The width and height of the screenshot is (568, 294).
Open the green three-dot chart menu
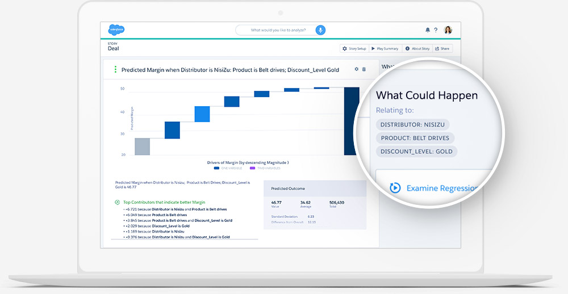coord(115,69)
